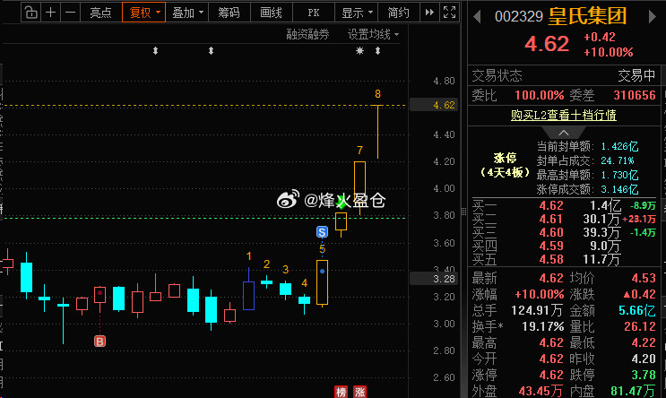This screenshot has height=398, width=666.
Task: Click the stock name 皇氏集团
Action: coord(587,16)
